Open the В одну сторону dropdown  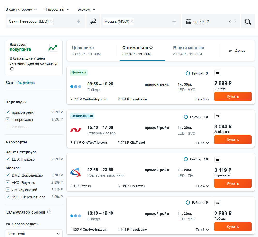[21, 9]
